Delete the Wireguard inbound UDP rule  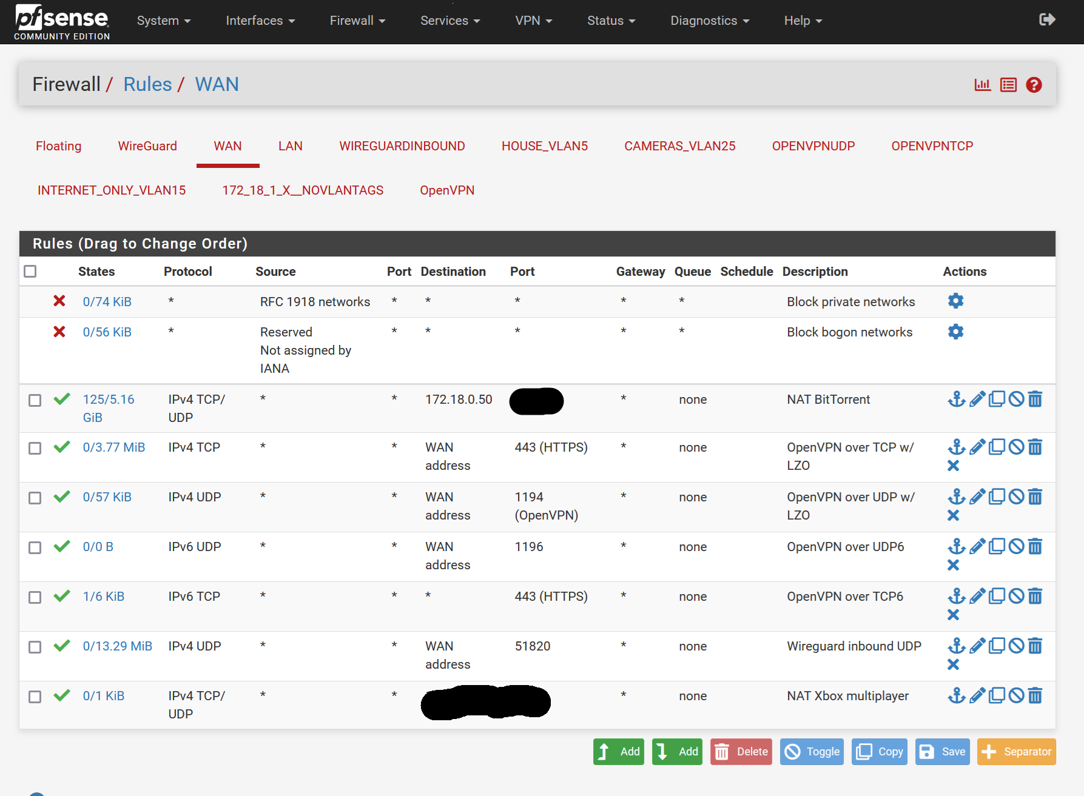[x=1035, y=646]
